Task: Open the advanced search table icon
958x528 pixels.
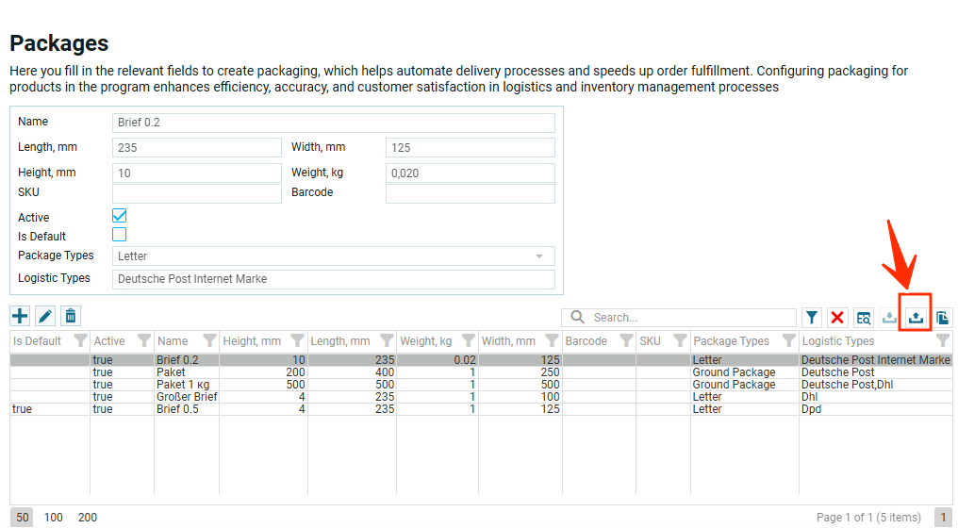Action: pos(864,318)
